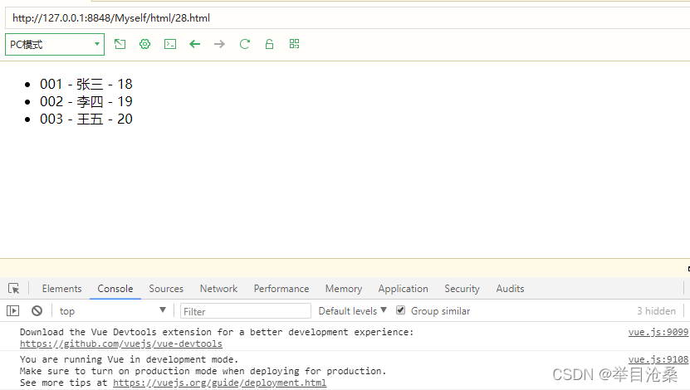
Task: Click the QR code grid icon
Action: tap(295, 44)
